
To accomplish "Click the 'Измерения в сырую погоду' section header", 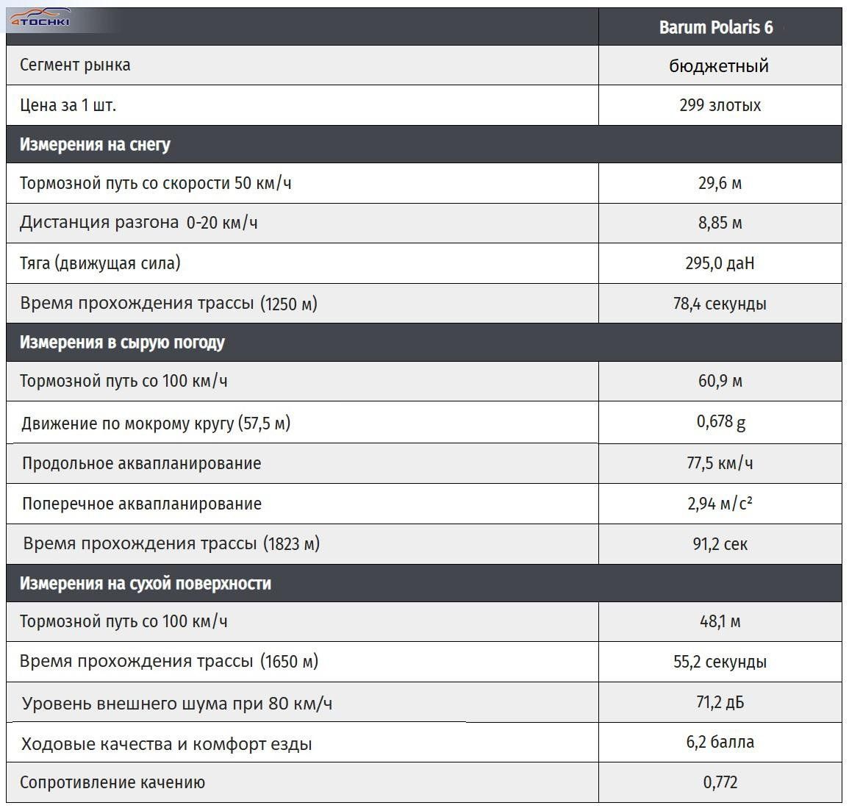I will pyautogui.click(x=122, y=343).
